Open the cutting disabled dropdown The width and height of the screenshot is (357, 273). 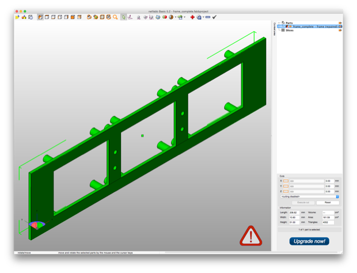coord(310,196)
